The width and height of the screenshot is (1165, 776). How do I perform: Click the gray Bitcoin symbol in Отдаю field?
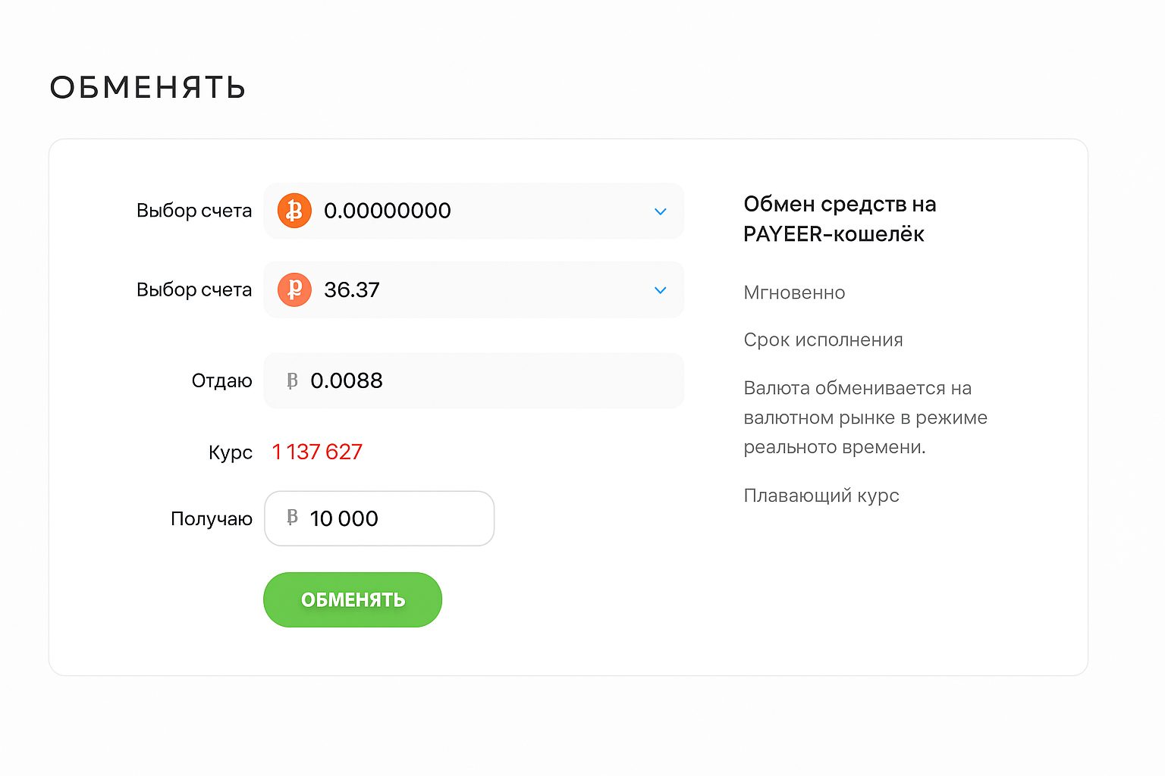[292, 380]
